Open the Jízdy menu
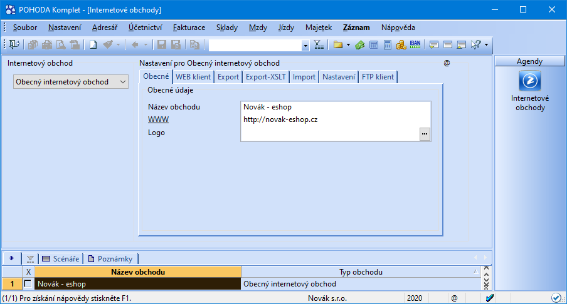The height and width of the screenshot is (304, 567). point(286,28)
